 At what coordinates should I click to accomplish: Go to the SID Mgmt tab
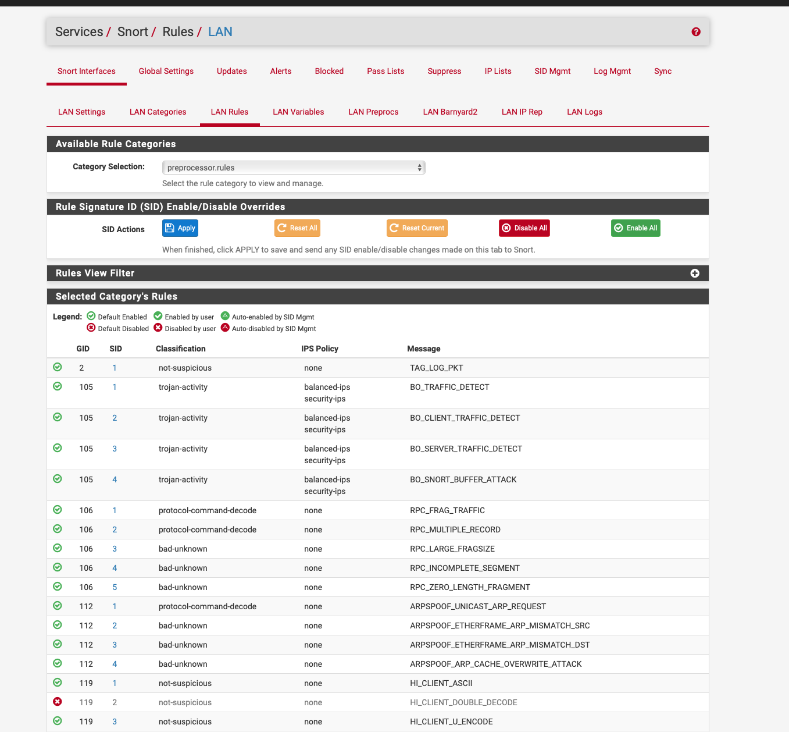(552, 71)
